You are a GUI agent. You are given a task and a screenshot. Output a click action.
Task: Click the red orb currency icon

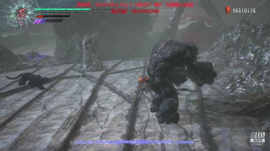tap(228, 10)
